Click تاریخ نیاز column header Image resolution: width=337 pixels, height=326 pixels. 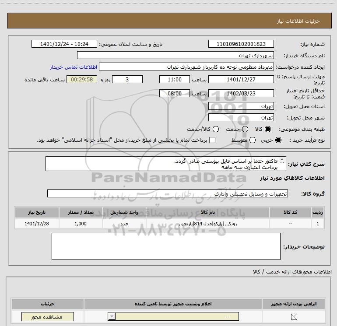click(37, 212)
